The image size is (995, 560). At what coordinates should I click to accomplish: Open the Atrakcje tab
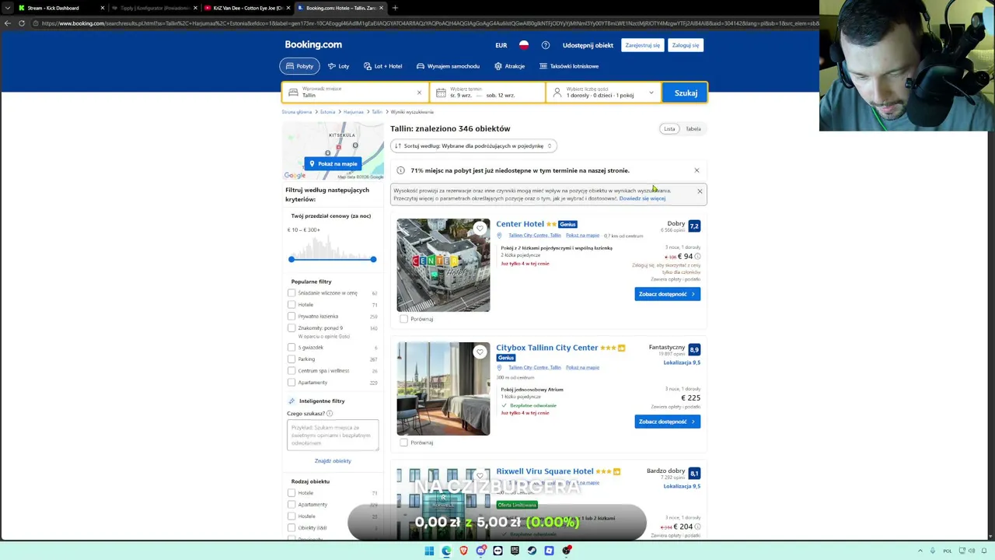click(509, 66)
